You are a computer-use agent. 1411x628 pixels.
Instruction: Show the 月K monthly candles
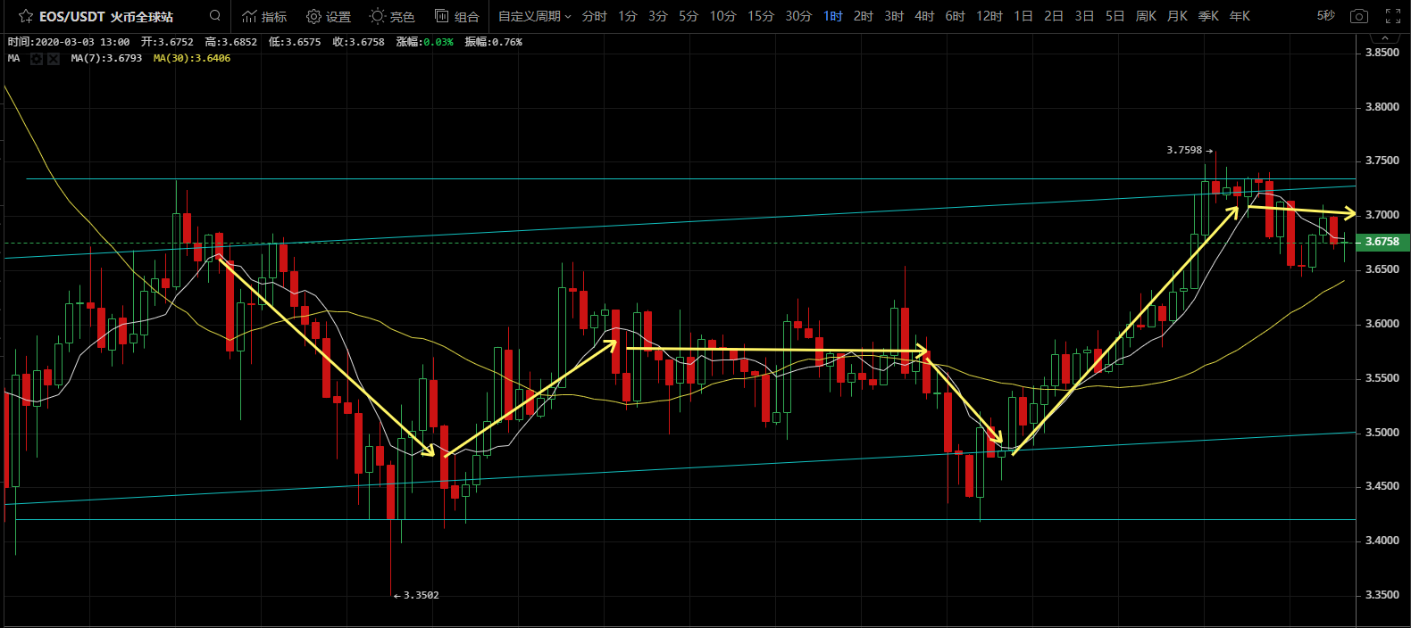tap(1177, 16)
